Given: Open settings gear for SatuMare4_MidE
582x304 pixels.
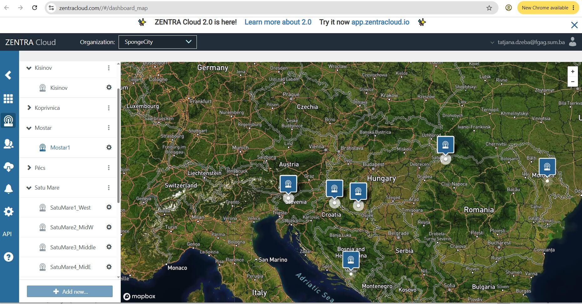Looking at the screenshot, I should (109, 267).
